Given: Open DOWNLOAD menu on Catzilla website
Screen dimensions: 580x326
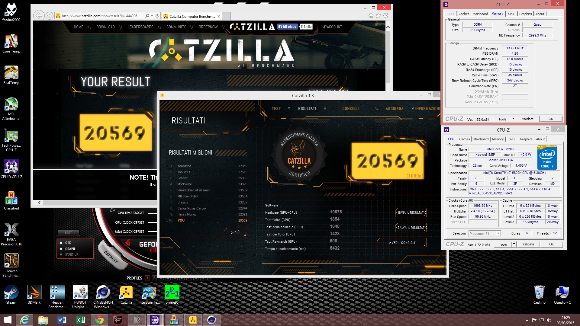Looking at the screenshot, I should [x=105, y=27].
